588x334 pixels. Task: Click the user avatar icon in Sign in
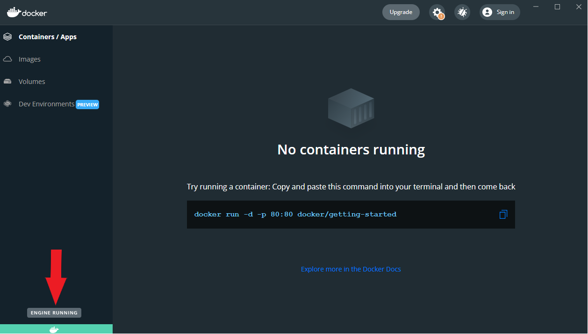[487, 12]
